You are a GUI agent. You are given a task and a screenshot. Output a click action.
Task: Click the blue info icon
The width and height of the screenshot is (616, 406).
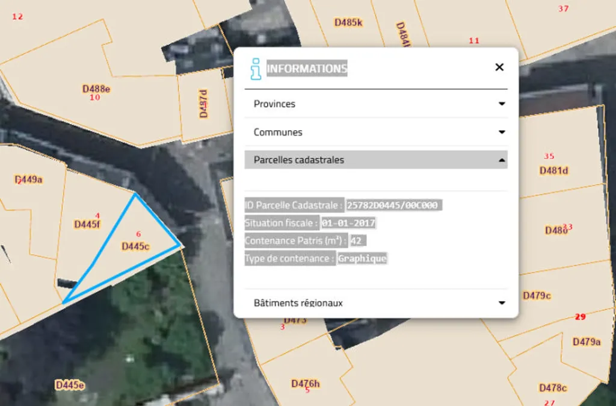(x=256, y=69)
